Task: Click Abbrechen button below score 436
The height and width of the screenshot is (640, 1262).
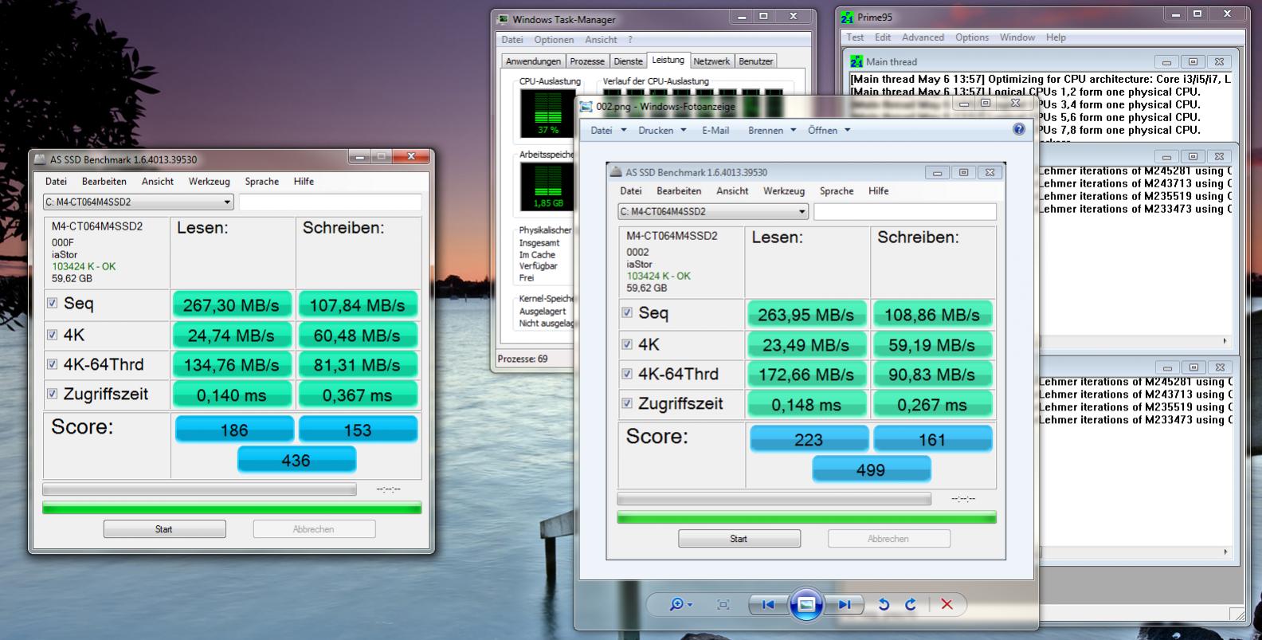Action: (x=314, y=529)
